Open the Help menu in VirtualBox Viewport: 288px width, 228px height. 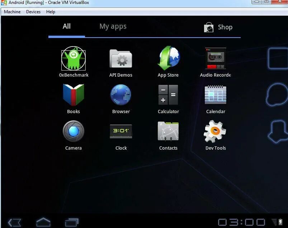click(51, 12)
